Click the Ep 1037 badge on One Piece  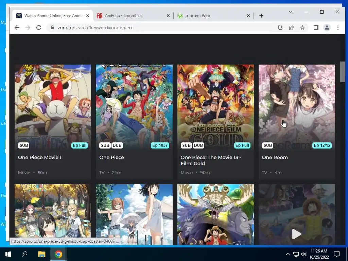160,145
